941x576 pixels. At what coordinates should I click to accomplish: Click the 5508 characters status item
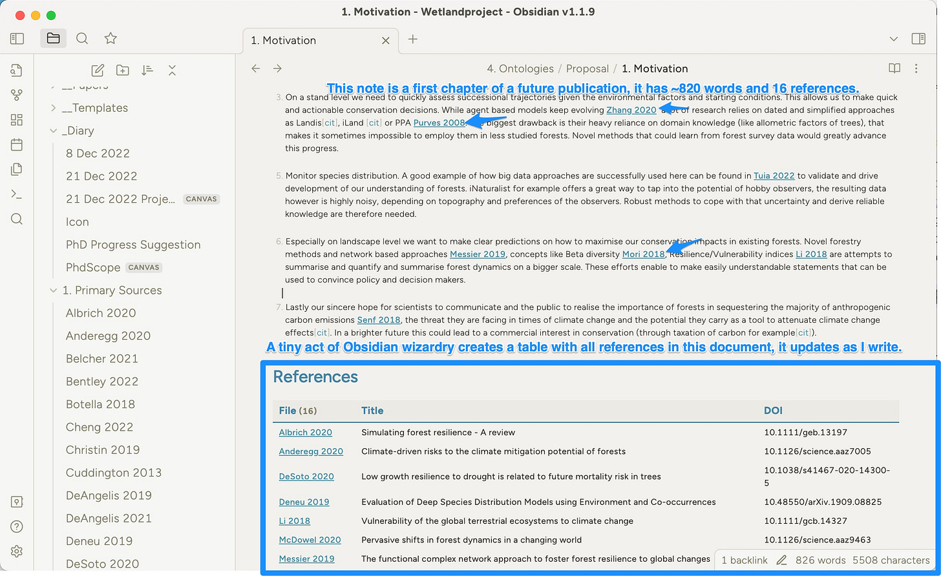click(x=891, y=560)
